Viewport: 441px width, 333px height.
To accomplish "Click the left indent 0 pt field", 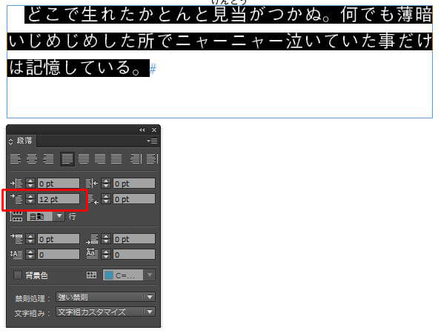I will coord(59,184).
